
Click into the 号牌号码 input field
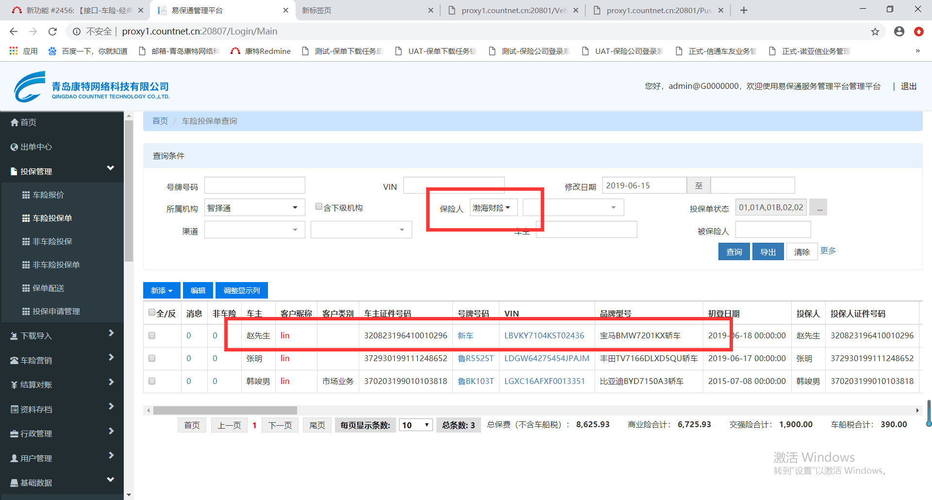click(x=254, y=185)
